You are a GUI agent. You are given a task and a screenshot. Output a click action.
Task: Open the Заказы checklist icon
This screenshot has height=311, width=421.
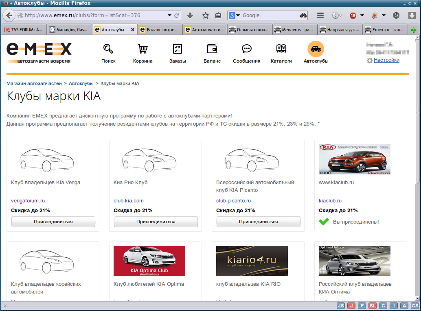(x=178, y=49)
